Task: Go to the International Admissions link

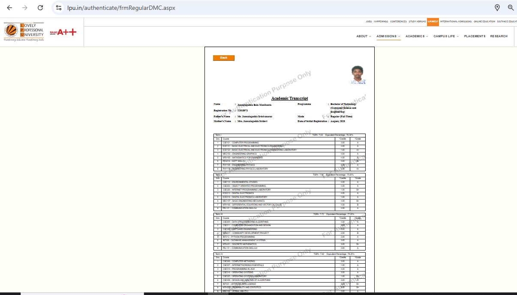Action: (456, 21)
